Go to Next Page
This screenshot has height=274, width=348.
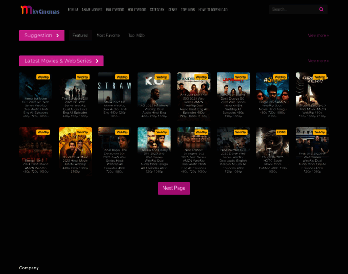pos(174,188)
